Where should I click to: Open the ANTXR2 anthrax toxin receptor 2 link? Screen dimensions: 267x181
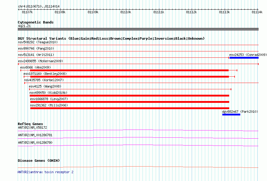pyautogui.click(x=46, y=172)
